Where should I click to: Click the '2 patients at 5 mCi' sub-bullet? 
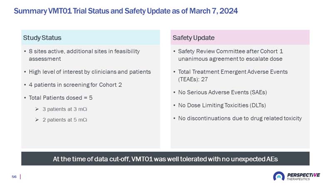[65, 120]
